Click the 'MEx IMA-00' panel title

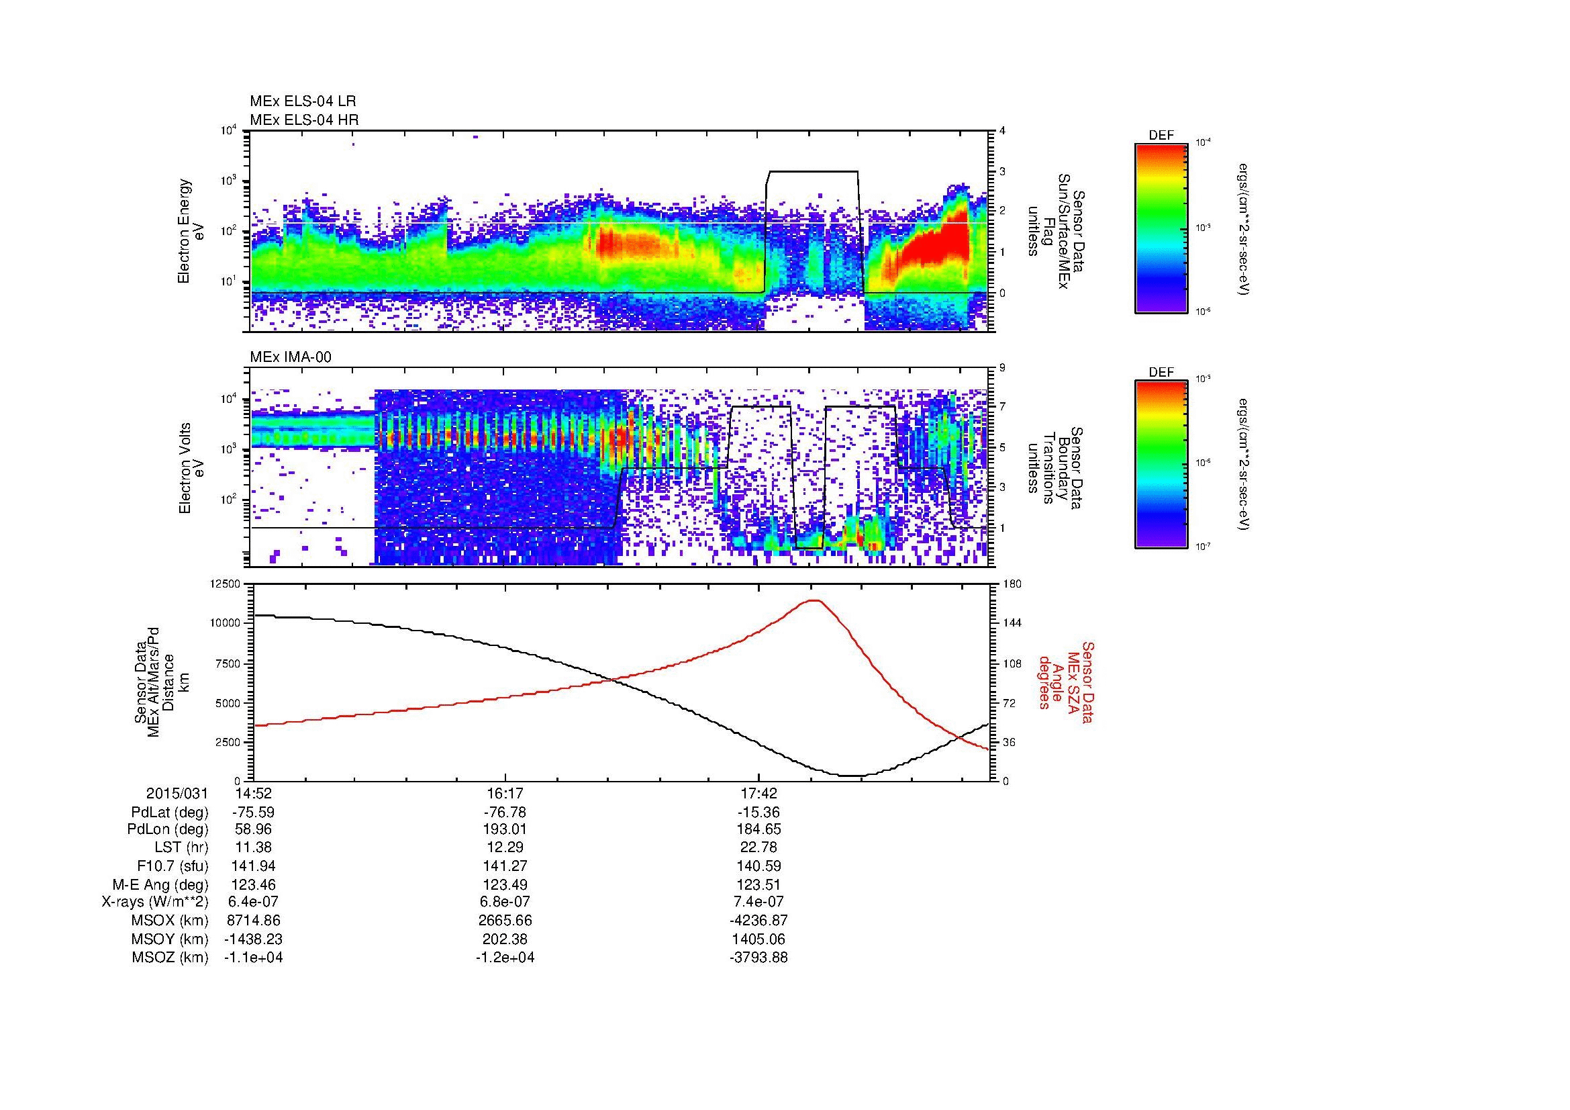click(291, 357)
